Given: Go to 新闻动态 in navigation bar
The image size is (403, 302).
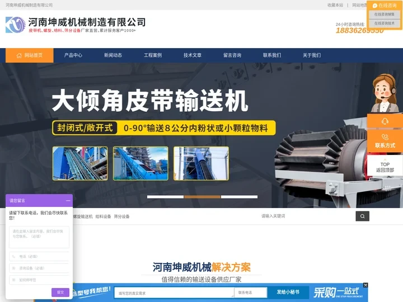Looking at the screenshot, I should pos(113,55).
